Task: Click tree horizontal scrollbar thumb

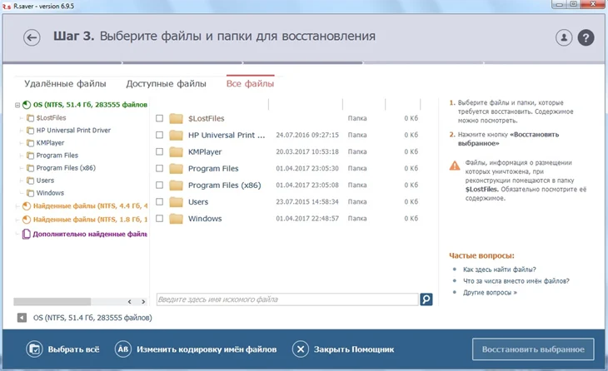Action: point(52,302)
